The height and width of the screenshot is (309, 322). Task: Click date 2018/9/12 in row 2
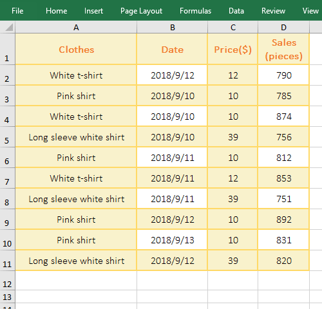(x=172, y=75)
